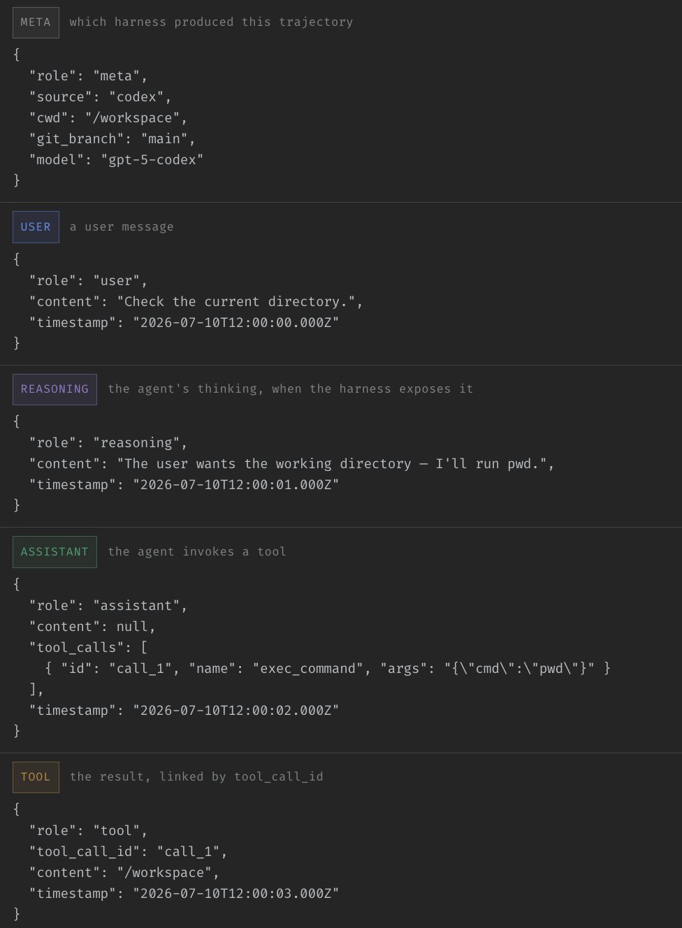Viewport: 682px width, 928px height.
Task: Click the TOOL badge label
Action: pyautogui.click(x=36, y=777)
